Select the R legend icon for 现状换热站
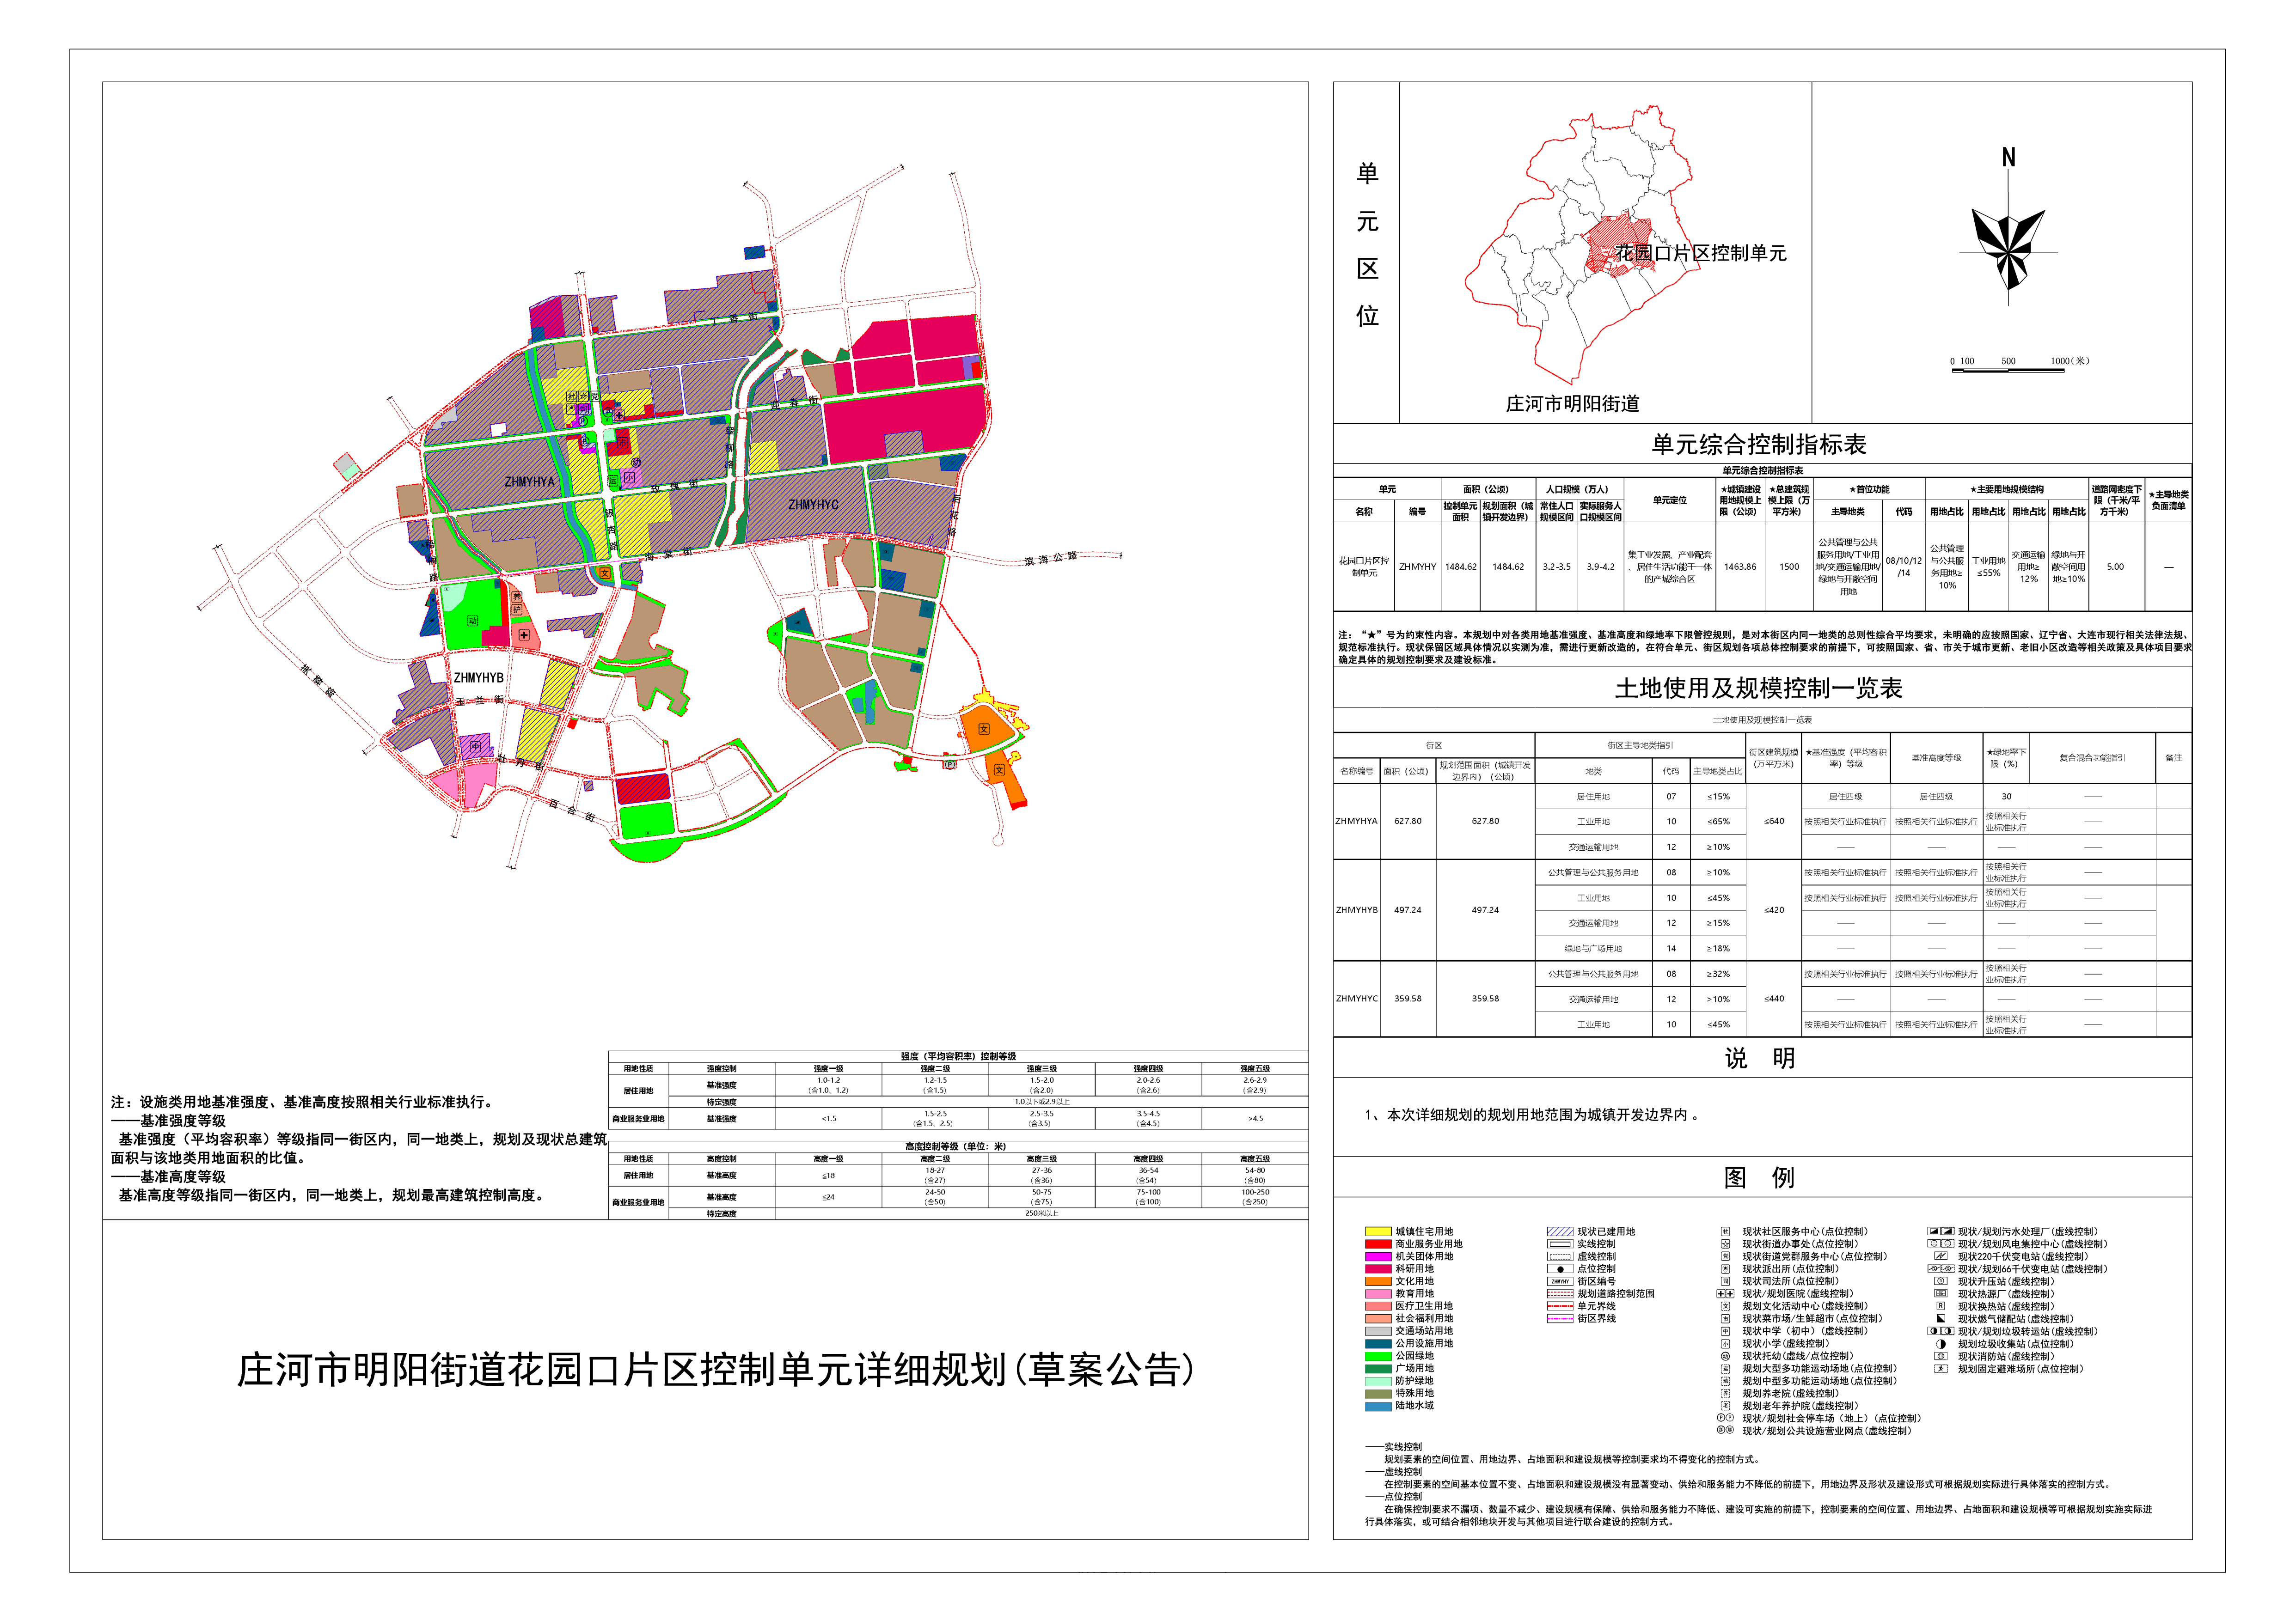 [1940, 1306]
